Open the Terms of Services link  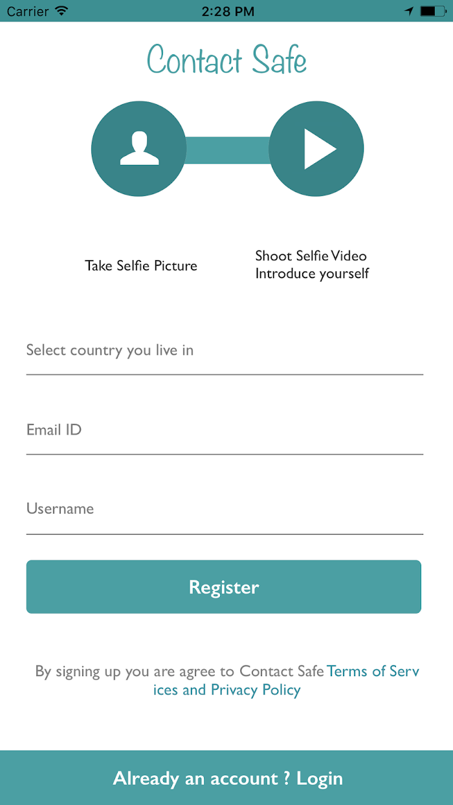click(x=373, y=671)
